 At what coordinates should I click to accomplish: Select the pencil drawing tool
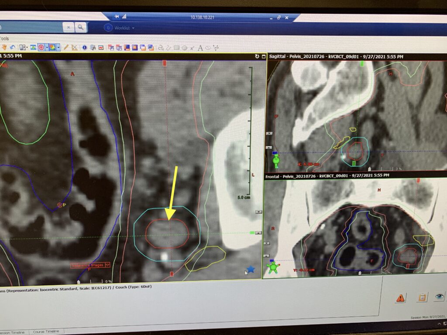click(x=66, y=47)
